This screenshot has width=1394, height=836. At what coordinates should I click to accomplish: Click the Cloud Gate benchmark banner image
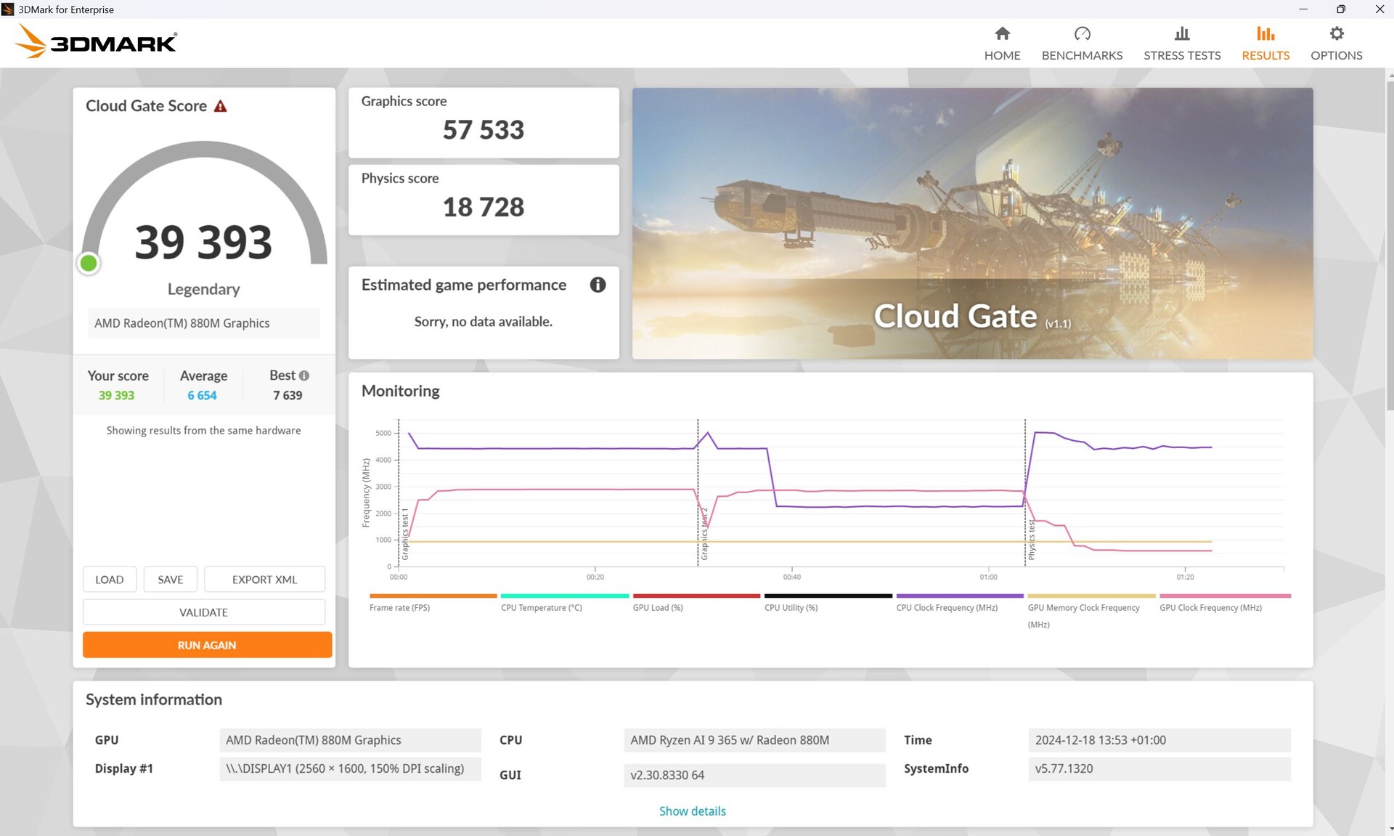coord(971,223)
